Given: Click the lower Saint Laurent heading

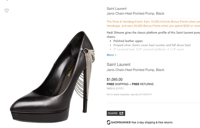Looking at the screenshot, I should pos(118,64).
